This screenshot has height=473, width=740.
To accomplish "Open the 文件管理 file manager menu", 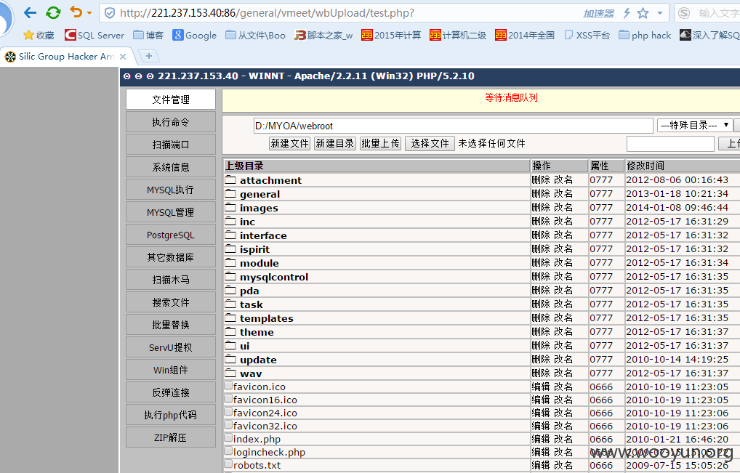I will (171, 100).
